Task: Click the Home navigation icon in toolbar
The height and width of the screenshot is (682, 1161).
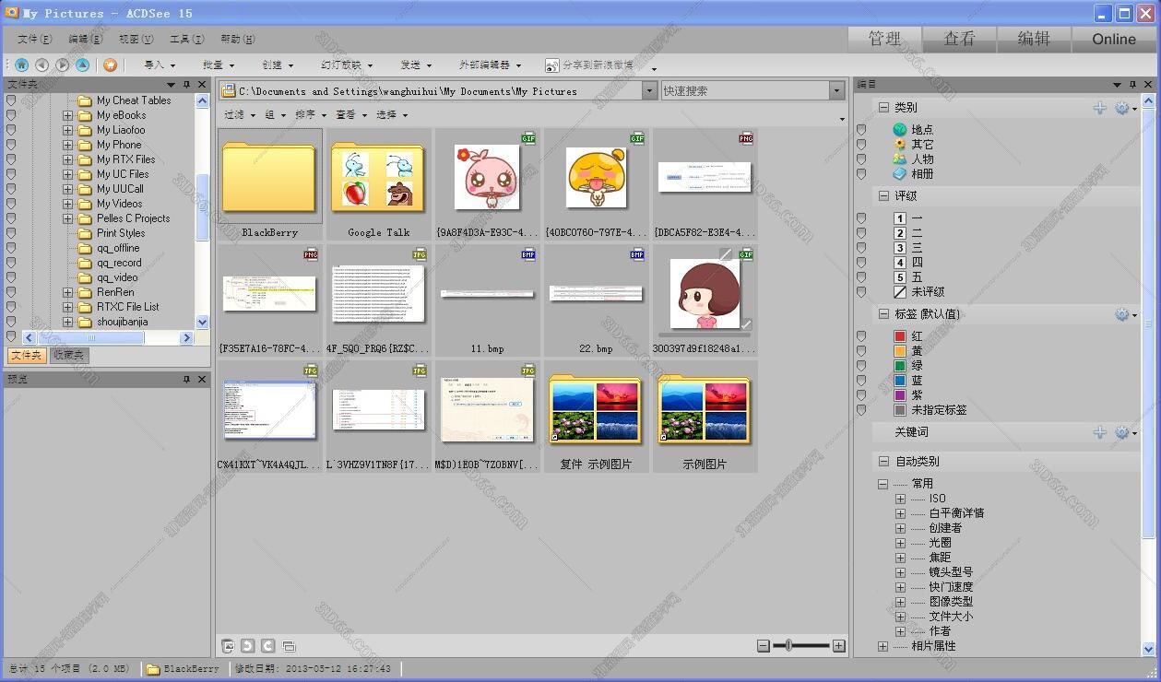Action: pos(21,65)
